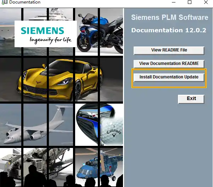Minimize the Documentation window
213x187 pixels.
[x=174, y=2]
